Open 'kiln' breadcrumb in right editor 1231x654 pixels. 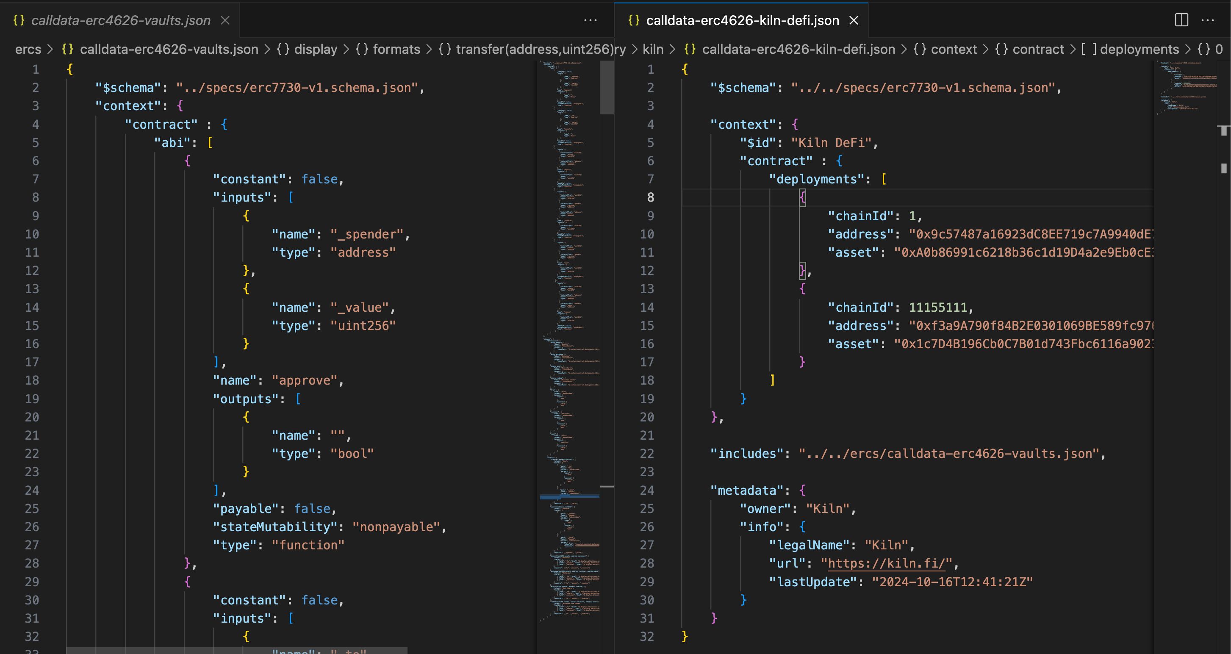click(x=653, y=49)
